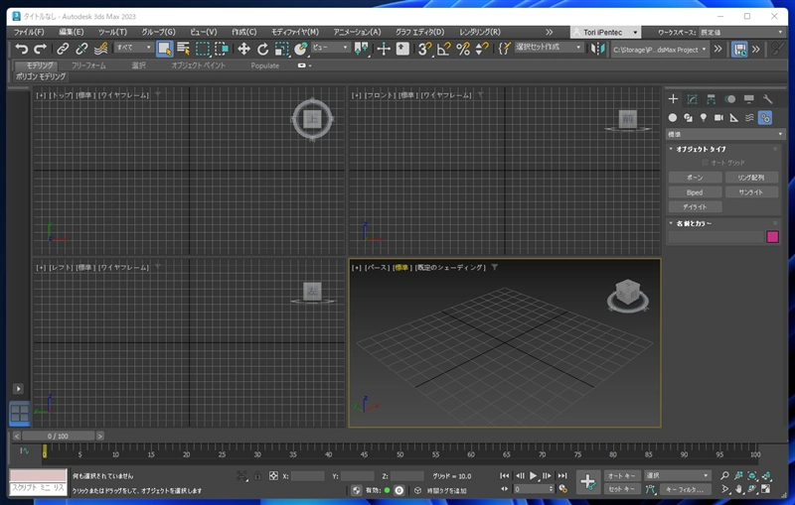Screen dimensions: 795x505
Task: Toggle the selection lock padlock icon
Action: [257, 475]
